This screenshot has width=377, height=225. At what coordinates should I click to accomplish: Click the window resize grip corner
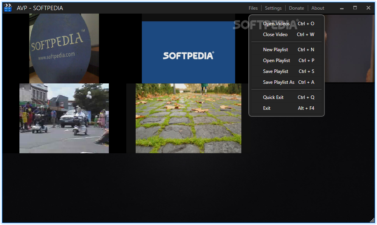372,220
